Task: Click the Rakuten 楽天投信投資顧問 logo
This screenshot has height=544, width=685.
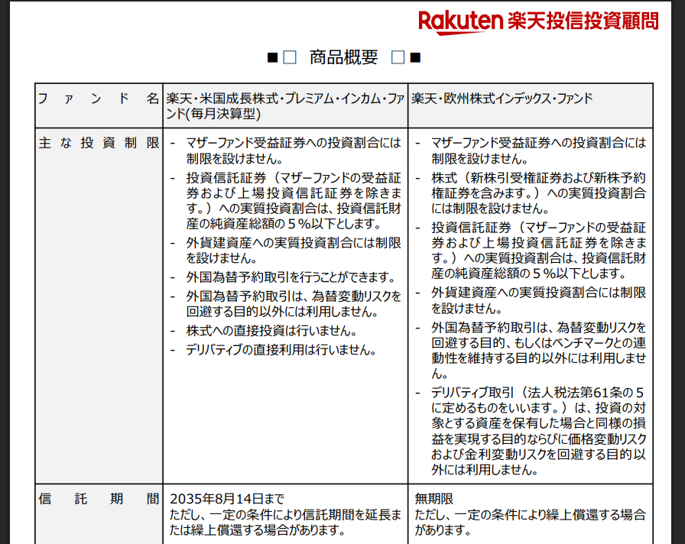Action: click(538, 22)
